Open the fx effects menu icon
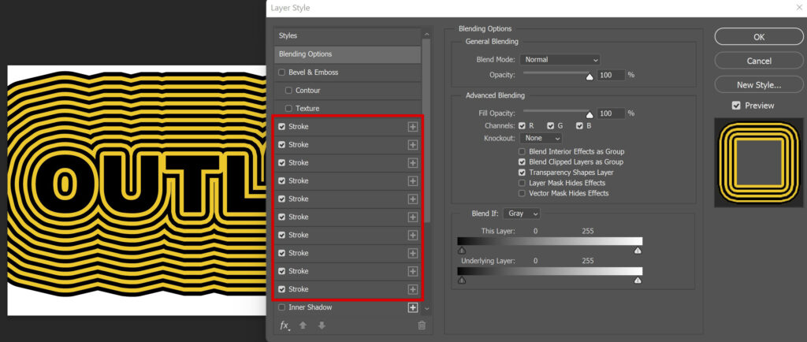The height and width of the screenshot is (342, 807). click(x=284, y=325)
